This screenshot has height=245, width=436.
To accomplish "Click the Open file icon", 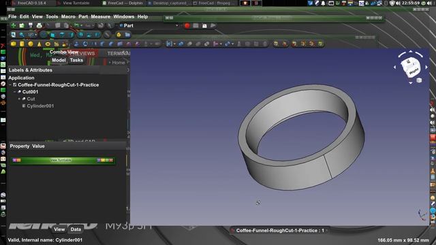I will pos(22,26).
